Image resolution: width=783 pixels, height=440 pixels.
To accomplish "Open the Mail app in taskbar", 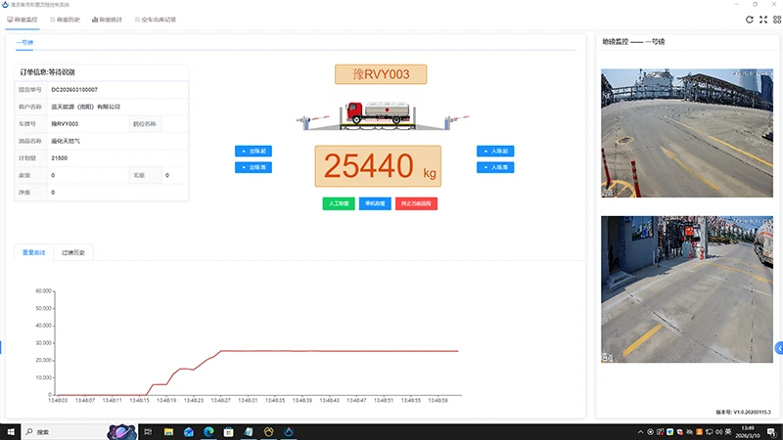I will [188, 432].
